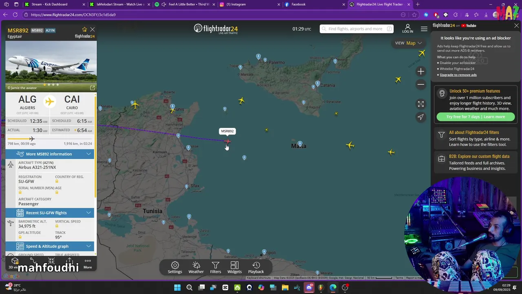Click Try free for 7 days button
The height and width of the screenshot is (294, 522).
point(476,117)
